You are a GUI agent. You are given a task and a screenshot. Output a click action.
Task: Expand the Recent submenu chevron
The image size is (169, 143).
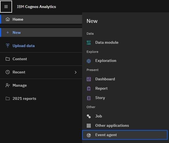[76, 72]
